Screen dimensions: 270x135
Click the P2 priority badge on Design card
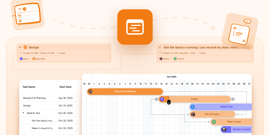click(x=25, y=47)
